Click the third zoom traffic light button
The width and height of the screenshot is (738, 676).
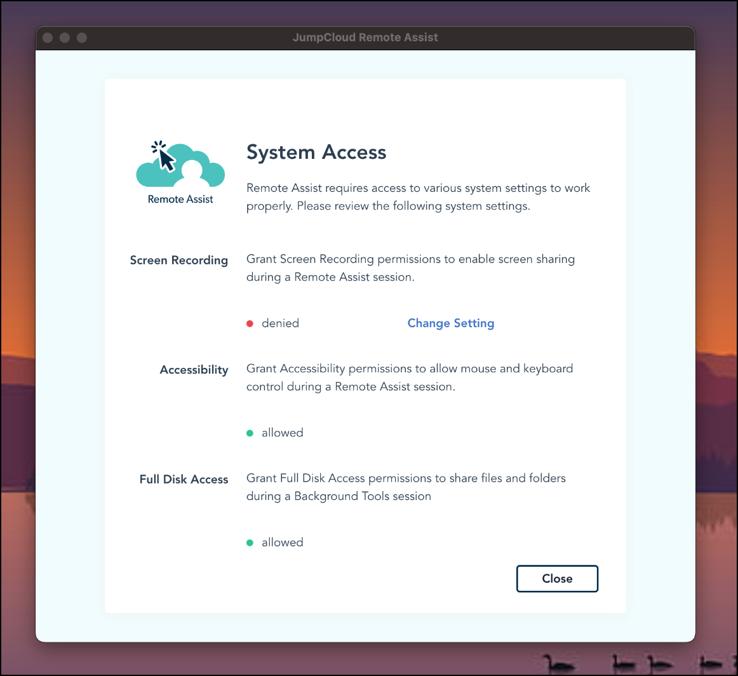point(82,38)
